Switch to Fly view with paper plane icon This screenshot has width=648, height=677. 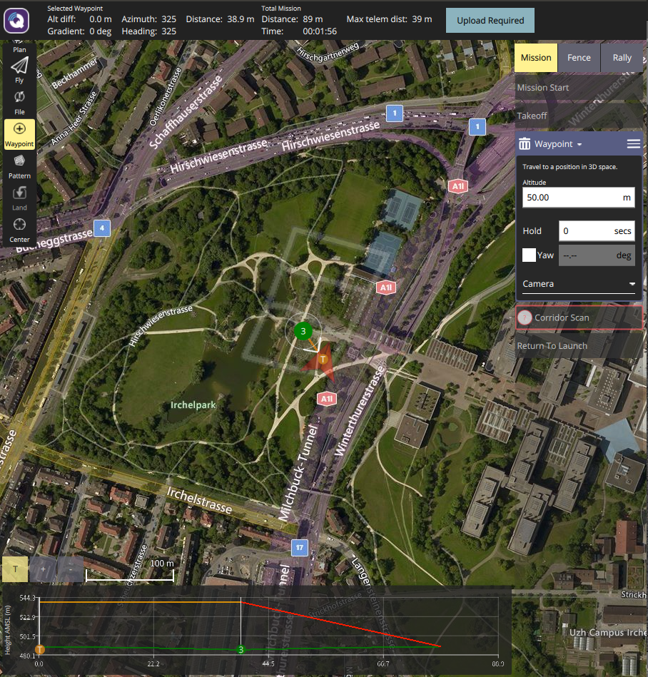coord(19,70)
